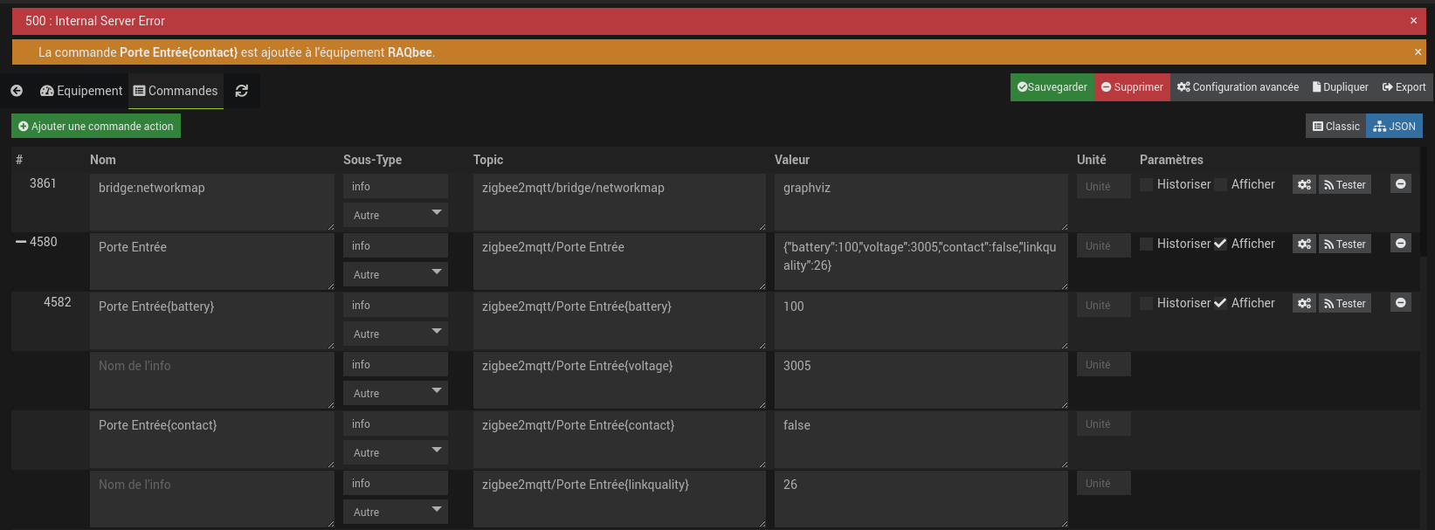The height and width of the screenshot is (530, 1435).
Task: Expand Autre dropdown in the linkquality row
Action: click(396, 512)
